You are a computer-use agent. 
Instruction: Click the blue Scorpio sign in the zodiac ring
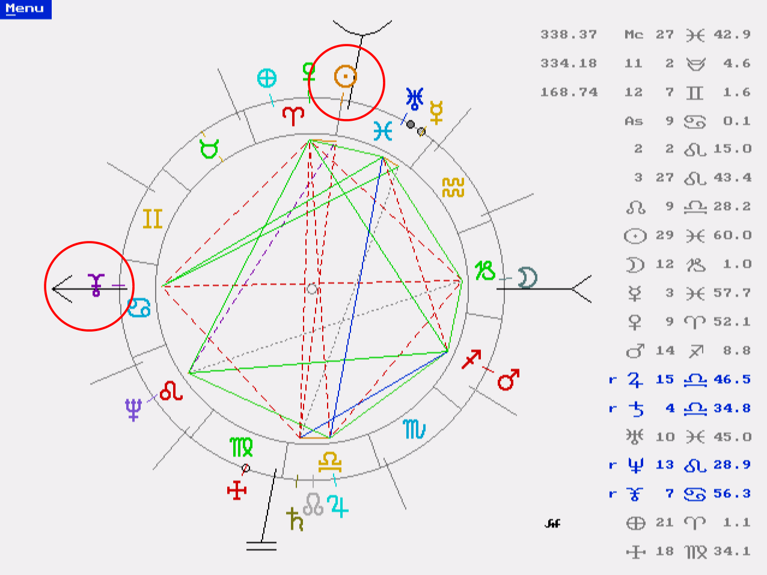click(414, 429)
